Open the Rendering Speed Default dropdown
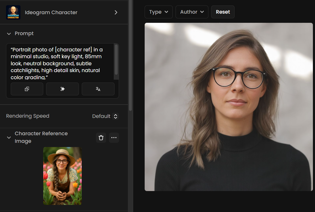 pos(105,116)
